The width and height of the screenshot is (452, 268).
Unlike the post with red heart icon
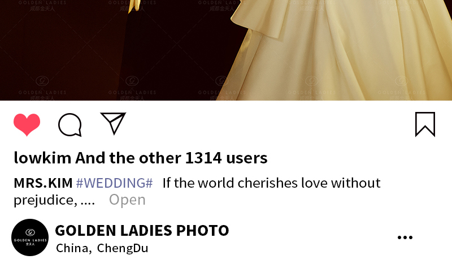(27, 124)
